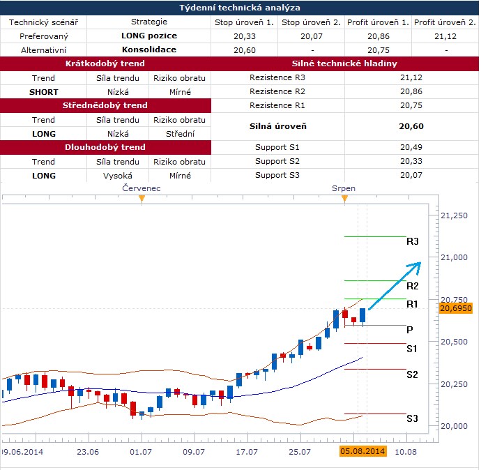Click the 'Profit úroveň 2.' column header
Screen dimensions: 481x470
pos(445,22)
